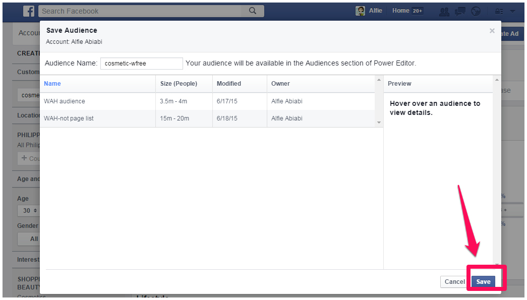Cancel saving the audience
This screenshot has width=527, height=300.
point(454,282)
